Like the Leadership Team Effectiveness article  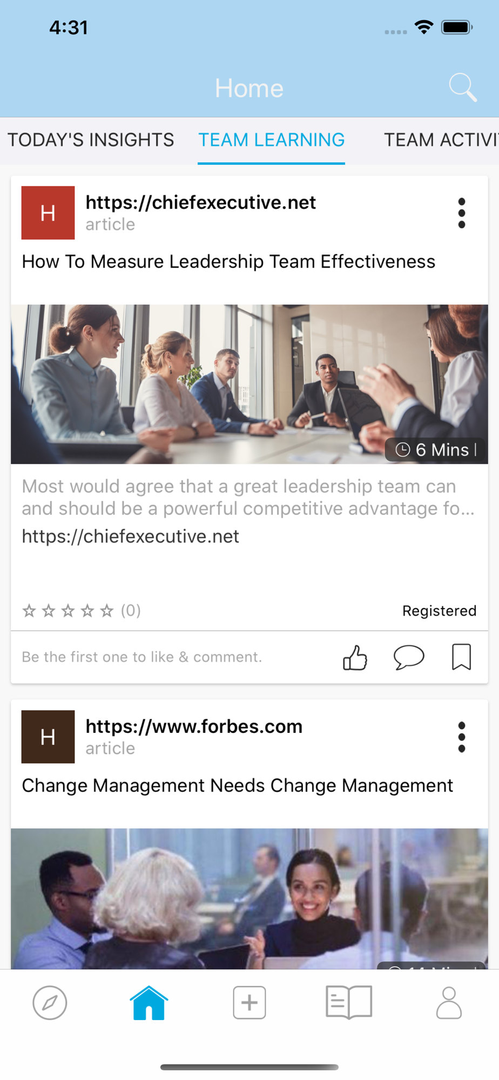click(x=355, y=657)
